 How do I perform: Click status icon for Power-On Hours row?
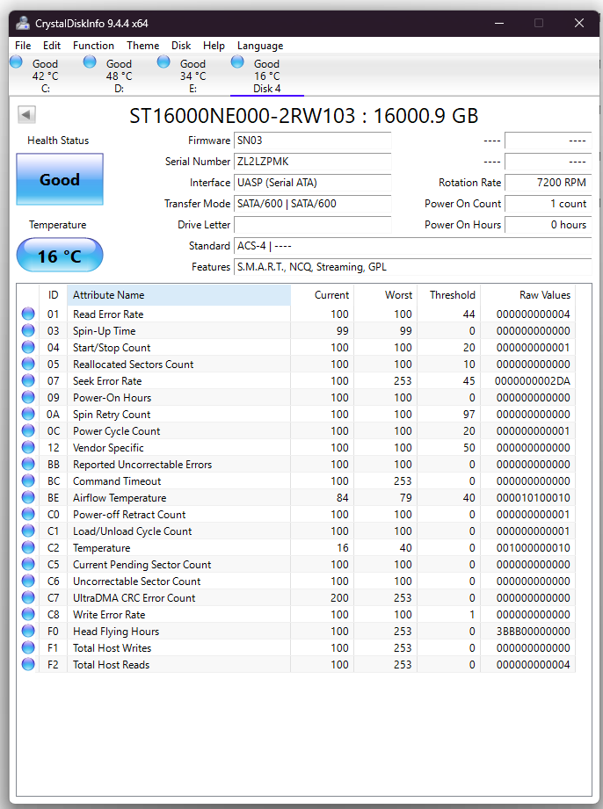(x=28, y=397)
